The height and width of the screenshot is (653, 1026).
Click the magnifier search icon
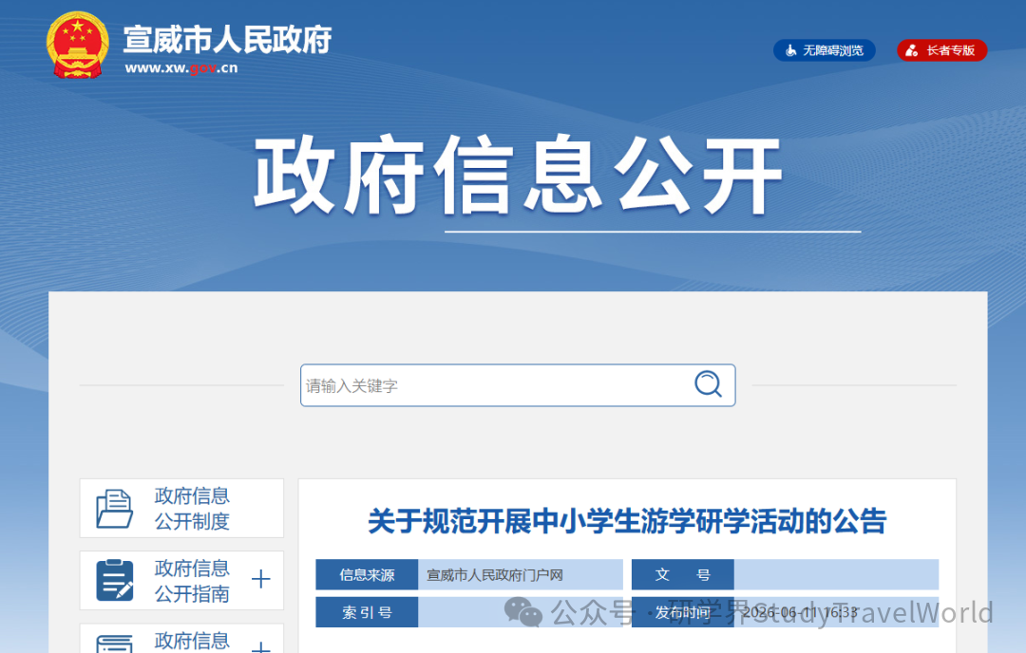click(708, 384)
